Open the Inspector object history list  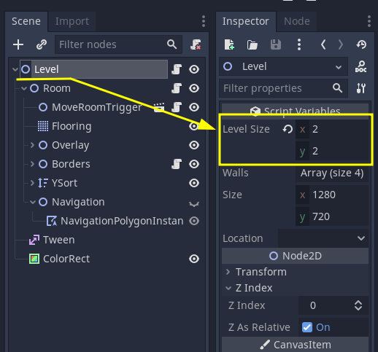[361, 44]
